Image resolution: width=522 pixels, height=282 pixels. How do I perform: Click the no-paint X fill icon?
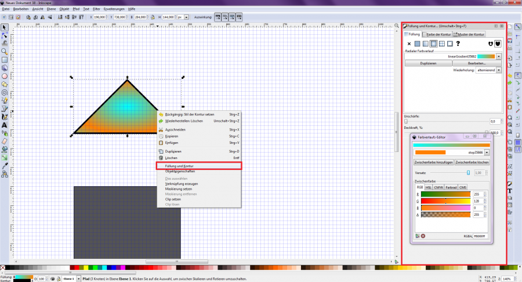[x=409, y=44]
